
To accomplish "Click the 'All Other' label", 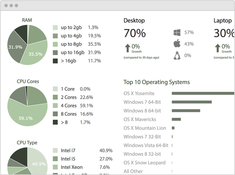I will [133, 171].
